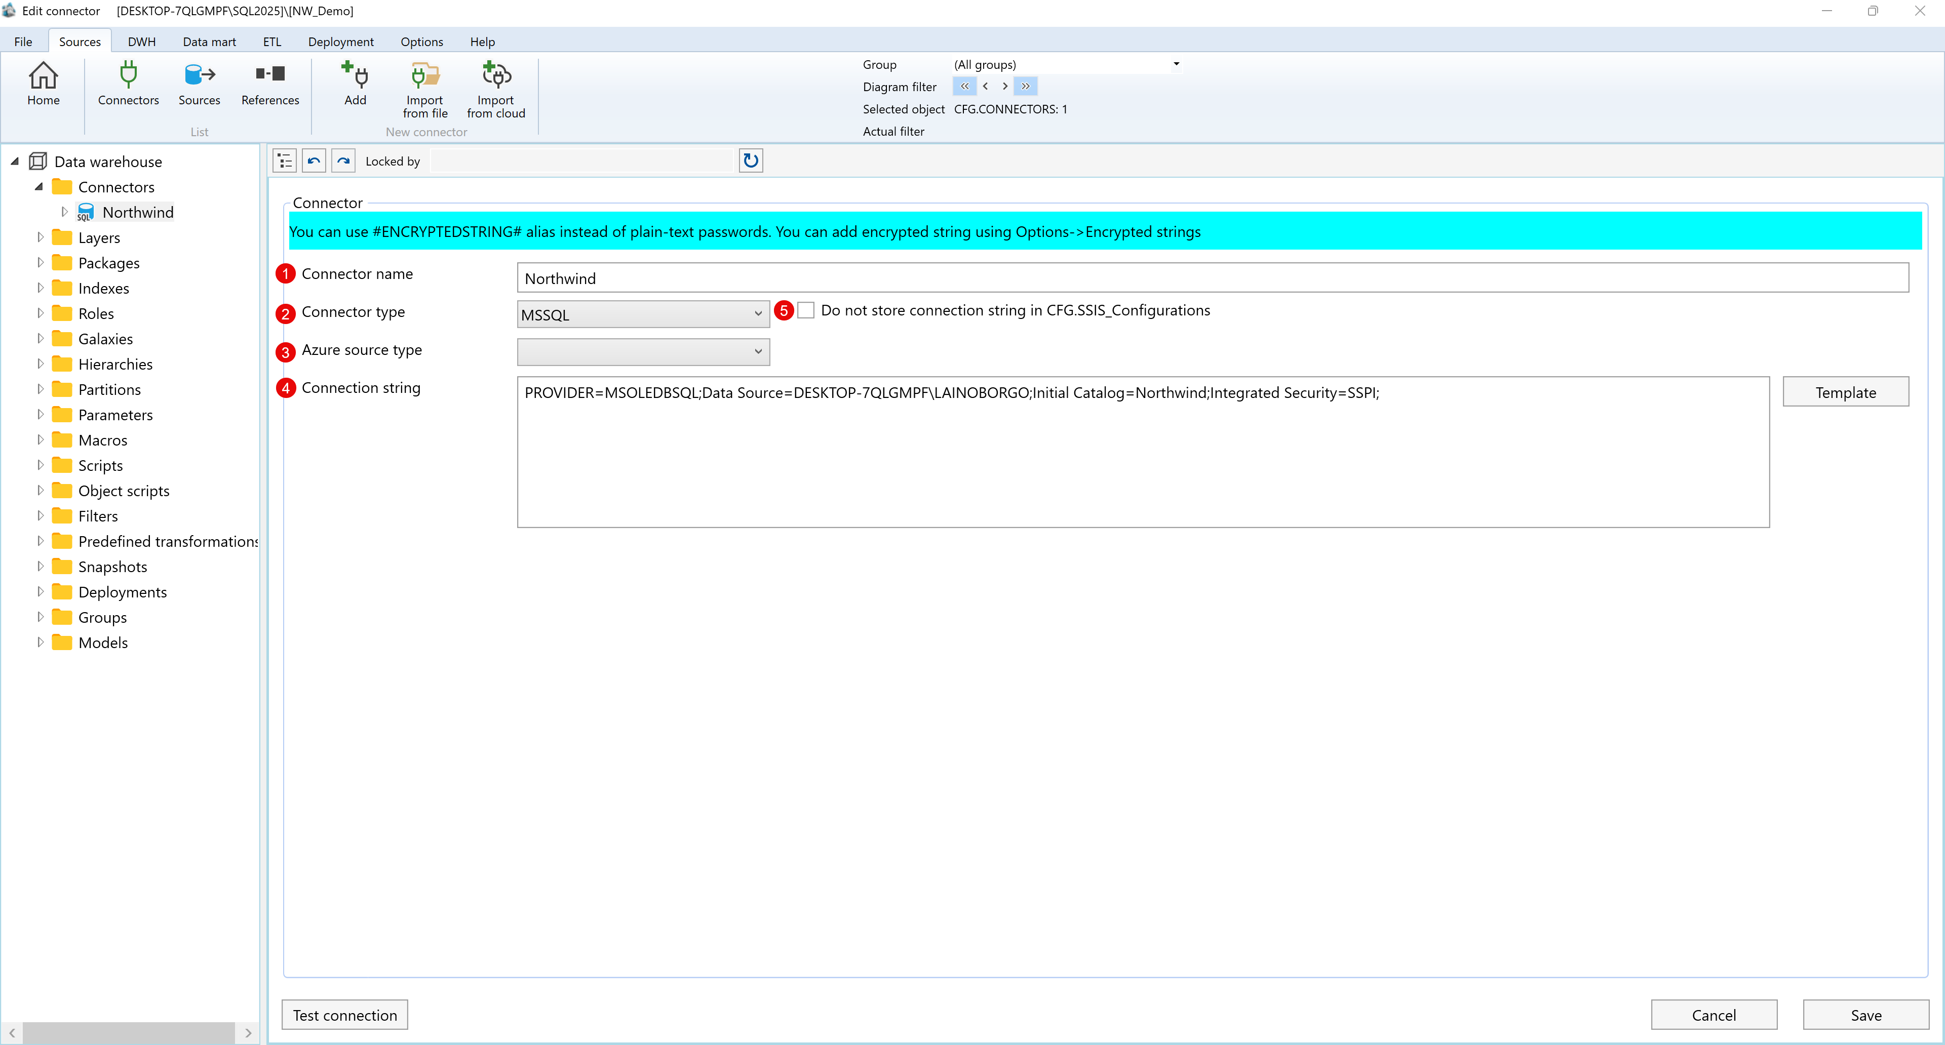This screenshot has width=1945, height=1045.
Task: Click the Home ribbon icon
Action: tap(43, 83)
